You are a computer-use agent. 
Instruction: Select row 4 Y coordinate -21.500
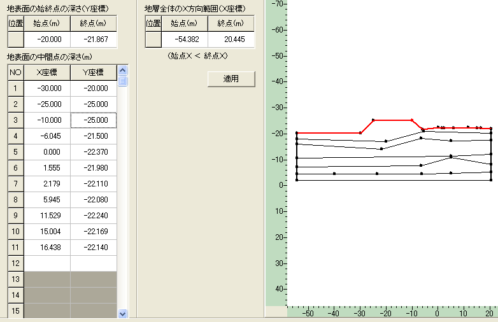tap(94, 136)
